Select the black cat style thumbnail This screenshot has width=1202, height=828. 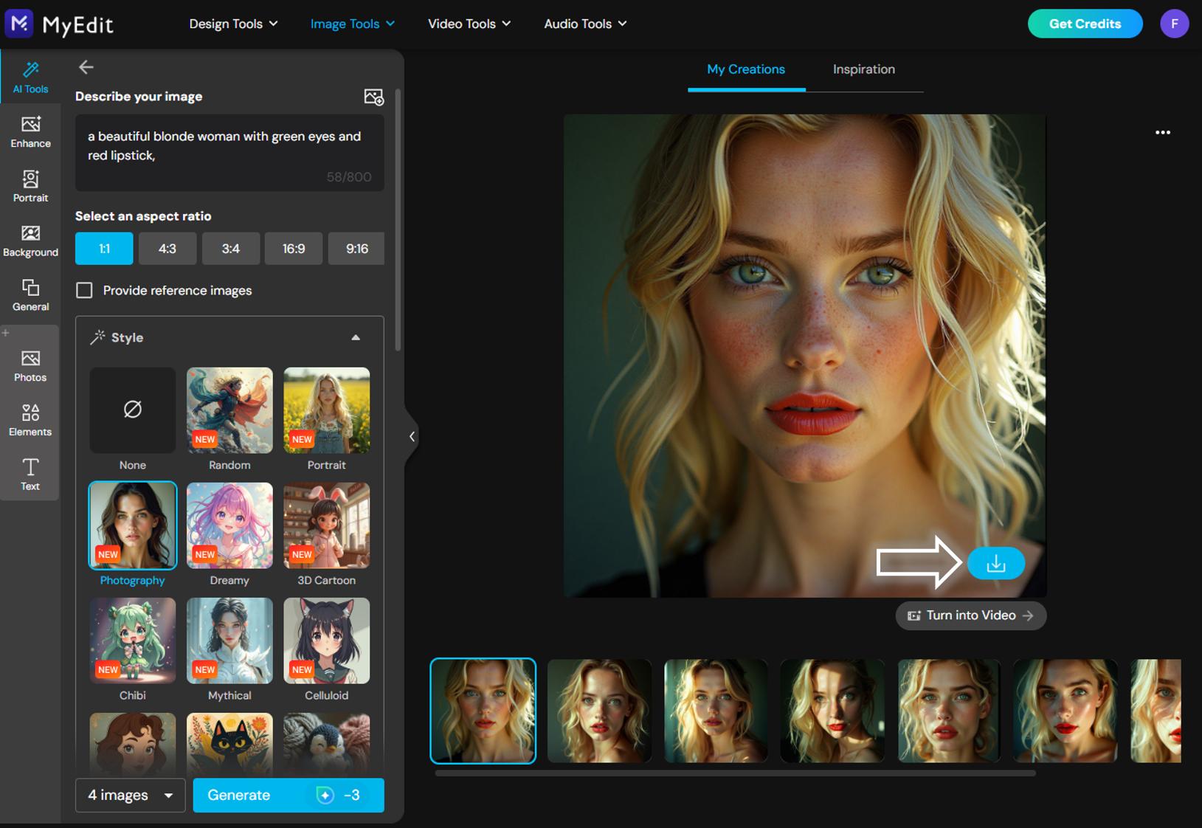pos(229,744)
